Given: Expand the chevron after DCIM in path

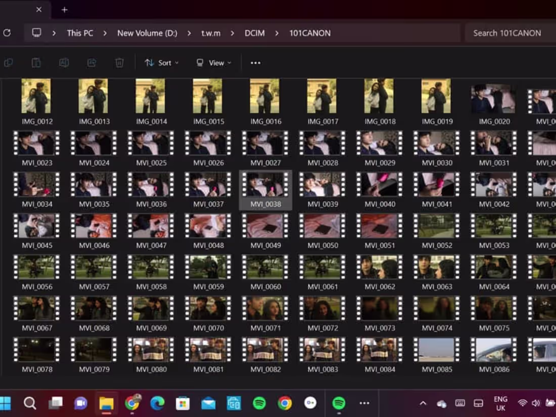Looking at the screenshot, I should coord(277,33).
